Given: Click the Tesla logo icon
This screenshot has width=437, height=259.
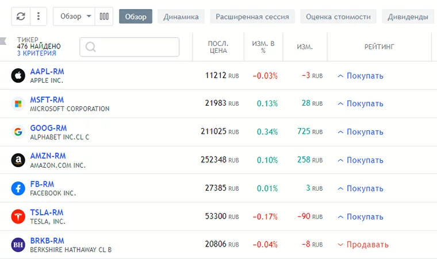Looking at the screenshot, I should coord(18,217).
